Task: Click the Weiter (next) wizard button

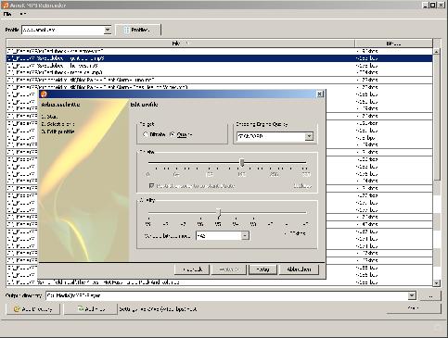Action: [x=229, y=269]
